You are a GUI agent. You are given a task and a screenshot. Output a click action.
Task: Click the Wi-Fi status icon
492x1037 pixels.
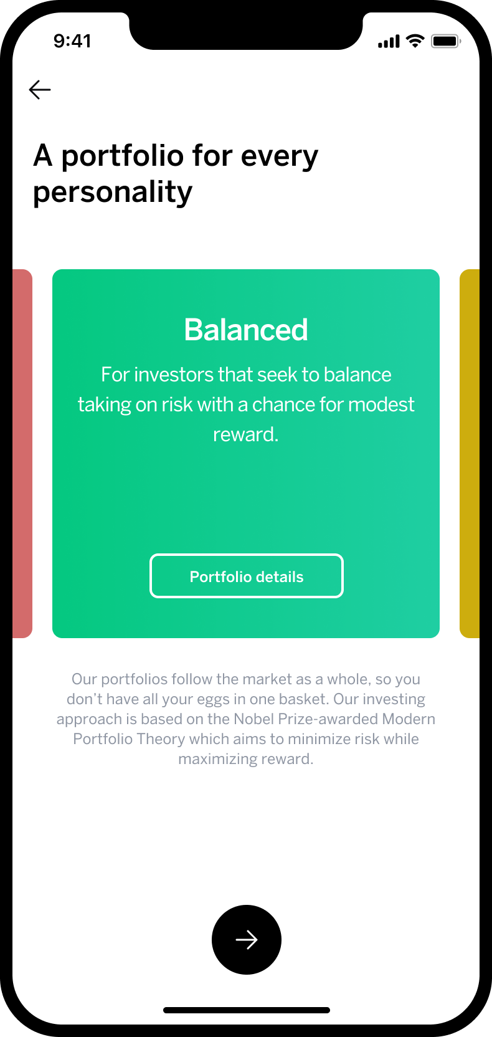415,41
